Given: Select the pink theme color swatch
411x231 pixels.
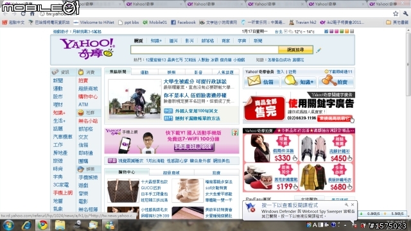Looking at the screenshot, I should [x=337, y=31].
